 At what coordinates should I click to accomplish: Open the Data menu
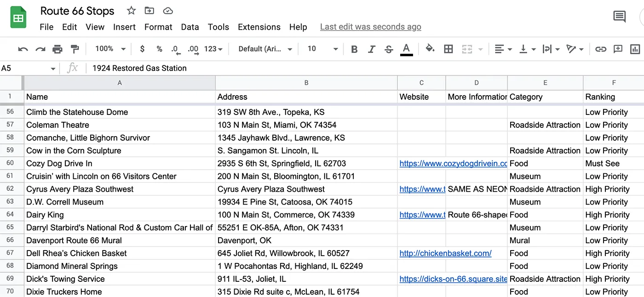pyautogui.click(x=190, y=27)
